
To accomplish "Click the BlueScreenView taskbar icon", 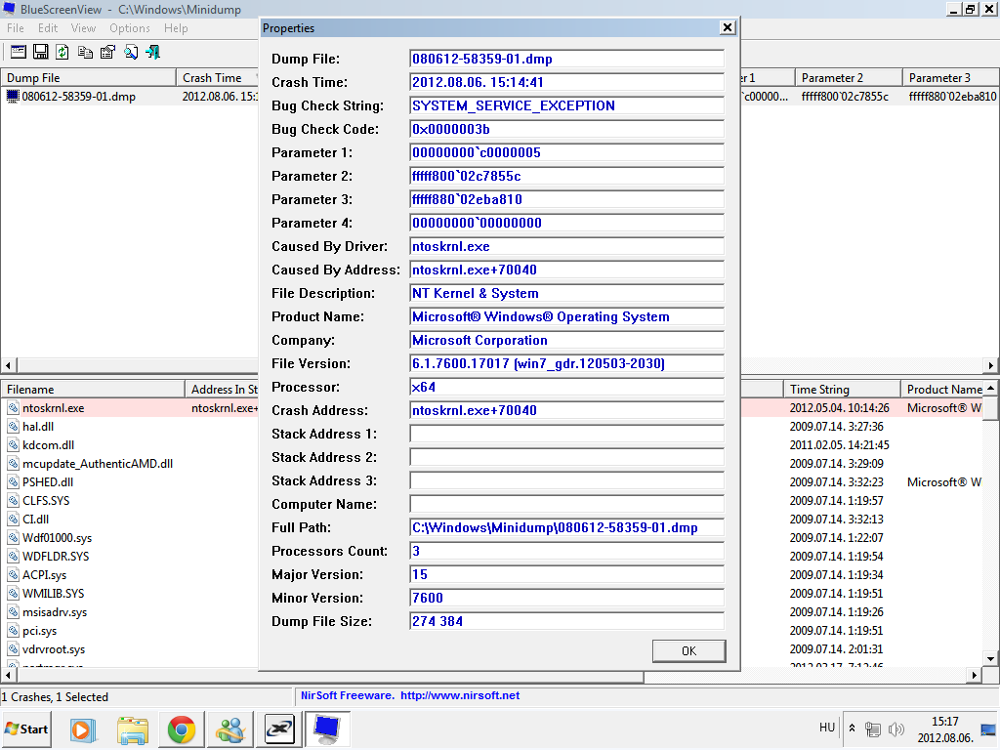I will 328,729.
